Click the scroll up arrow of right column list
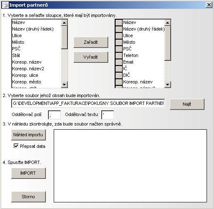Viewport: 214px width, 209px height. (167, 23)
